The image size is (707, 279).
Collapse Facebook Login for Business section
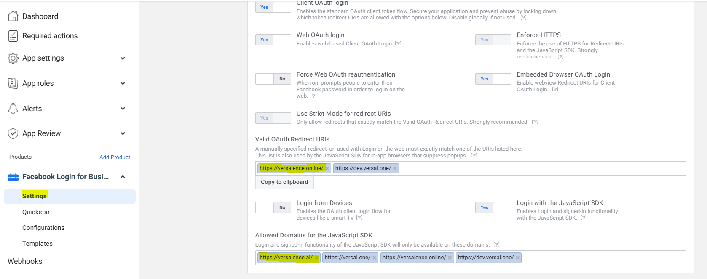[123, 177]
